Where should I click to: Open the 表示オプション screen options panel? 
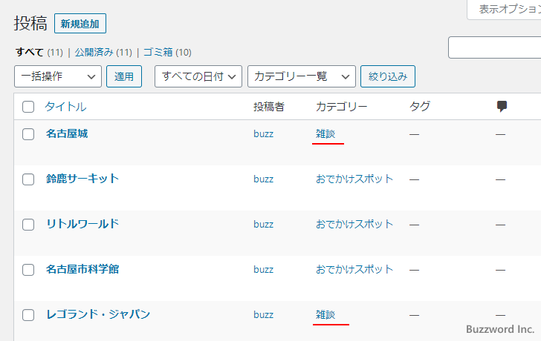[507, 9]
